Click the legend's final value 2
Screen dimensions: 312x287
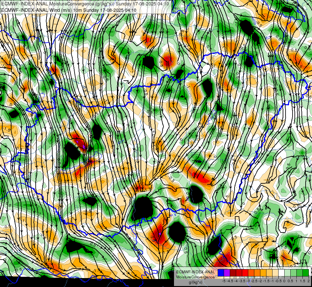pyautogui.click(x=308, y=281)
